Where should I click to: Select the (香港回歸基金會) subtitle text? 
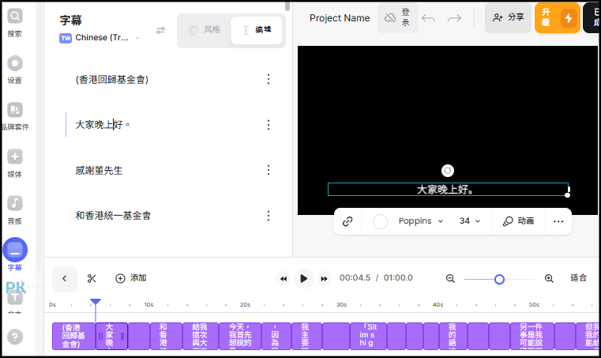[112, 80]
